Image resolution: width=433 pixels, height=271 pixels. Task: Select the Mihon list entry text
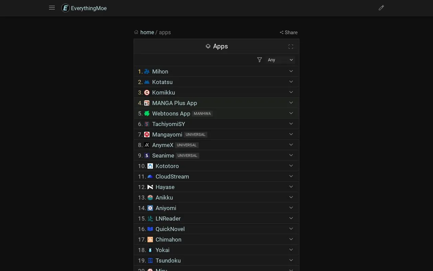(x=160, y=71)
